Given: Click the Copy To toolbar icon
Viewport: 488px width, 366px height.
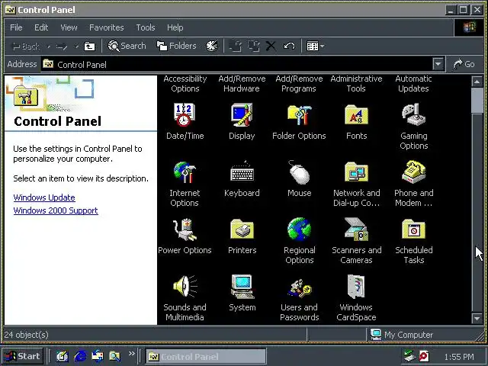Looking at the screenshot, I should click(x=254, y=46).
